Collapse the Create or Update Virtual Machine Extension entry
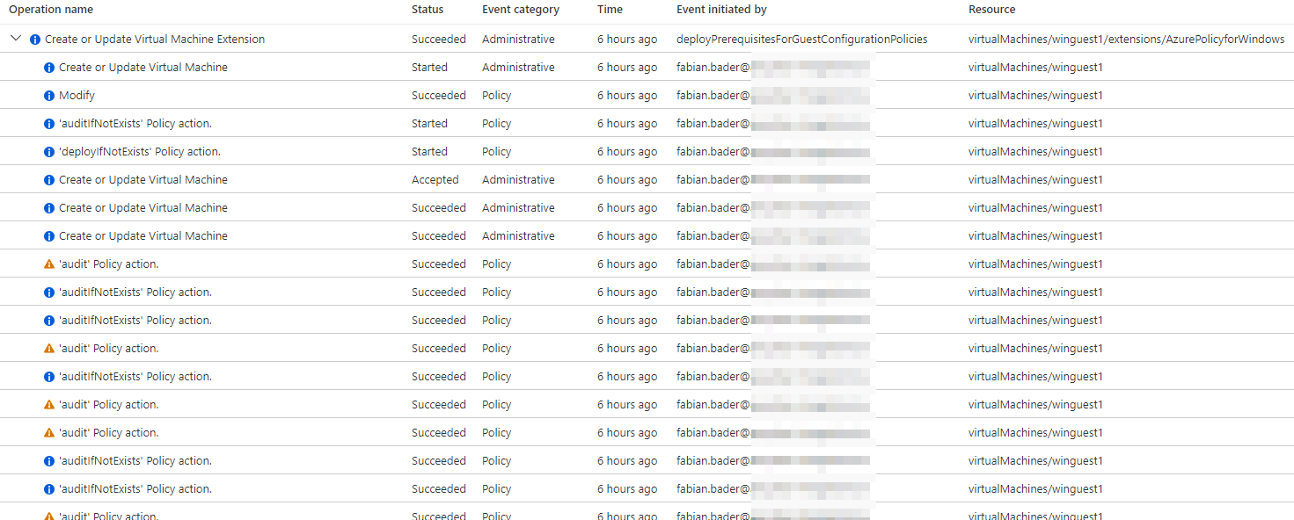Viewport: 1294px width, 520px height. [15, 39]
